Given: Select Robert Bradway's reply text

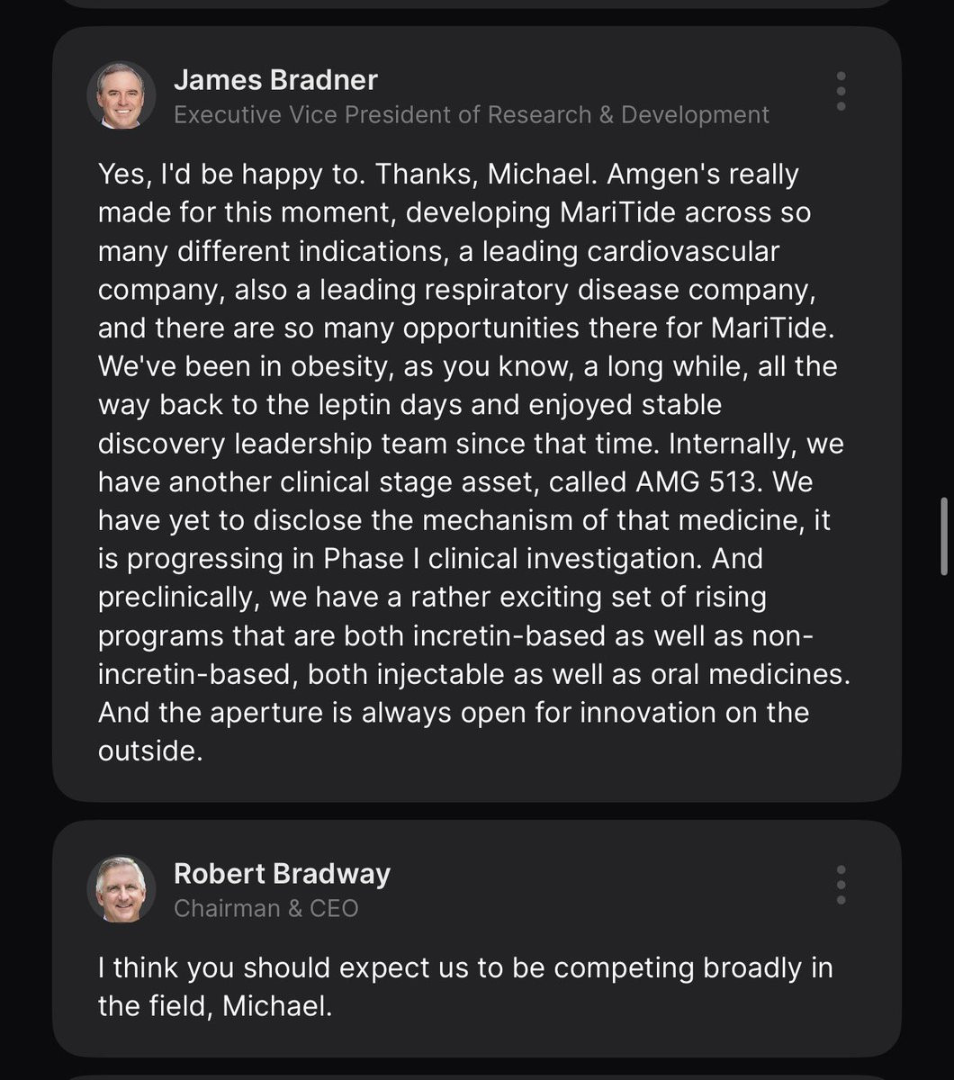Looking at the screenshot, I should click(465, 986).
